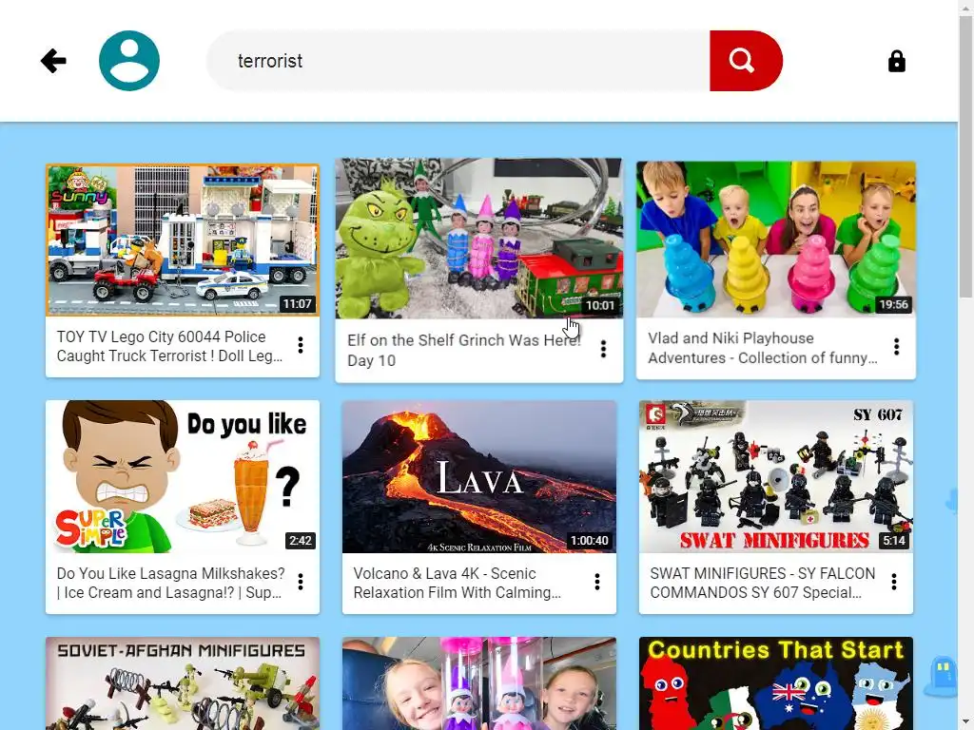Click title 'Do You Like Lasagna Milkshakes?'
The height and width of the screenshot is (730, 974).
click(x=171, y=573)
